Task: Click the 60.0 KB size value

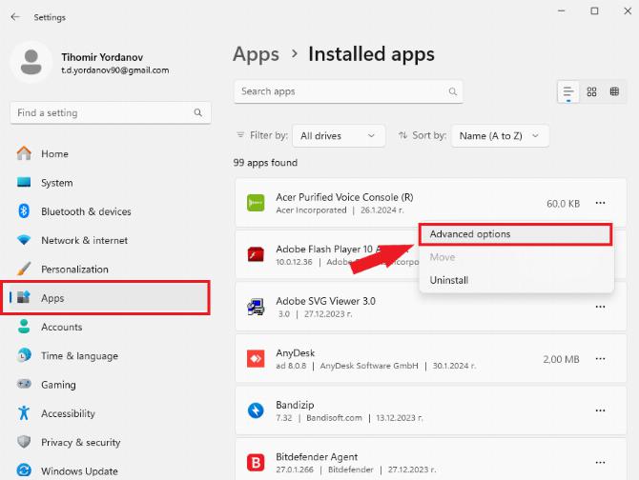Action: tap(563, 204)
